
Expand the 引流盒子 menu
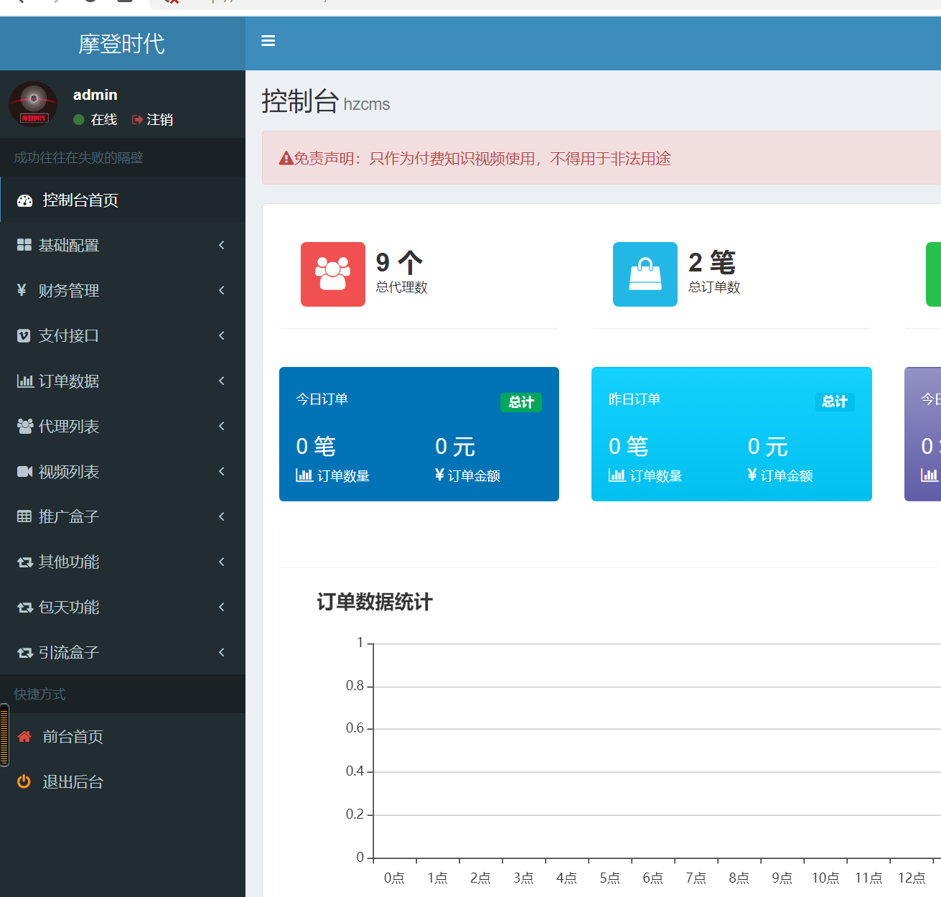pyautogui.click(x=222, y=652)
